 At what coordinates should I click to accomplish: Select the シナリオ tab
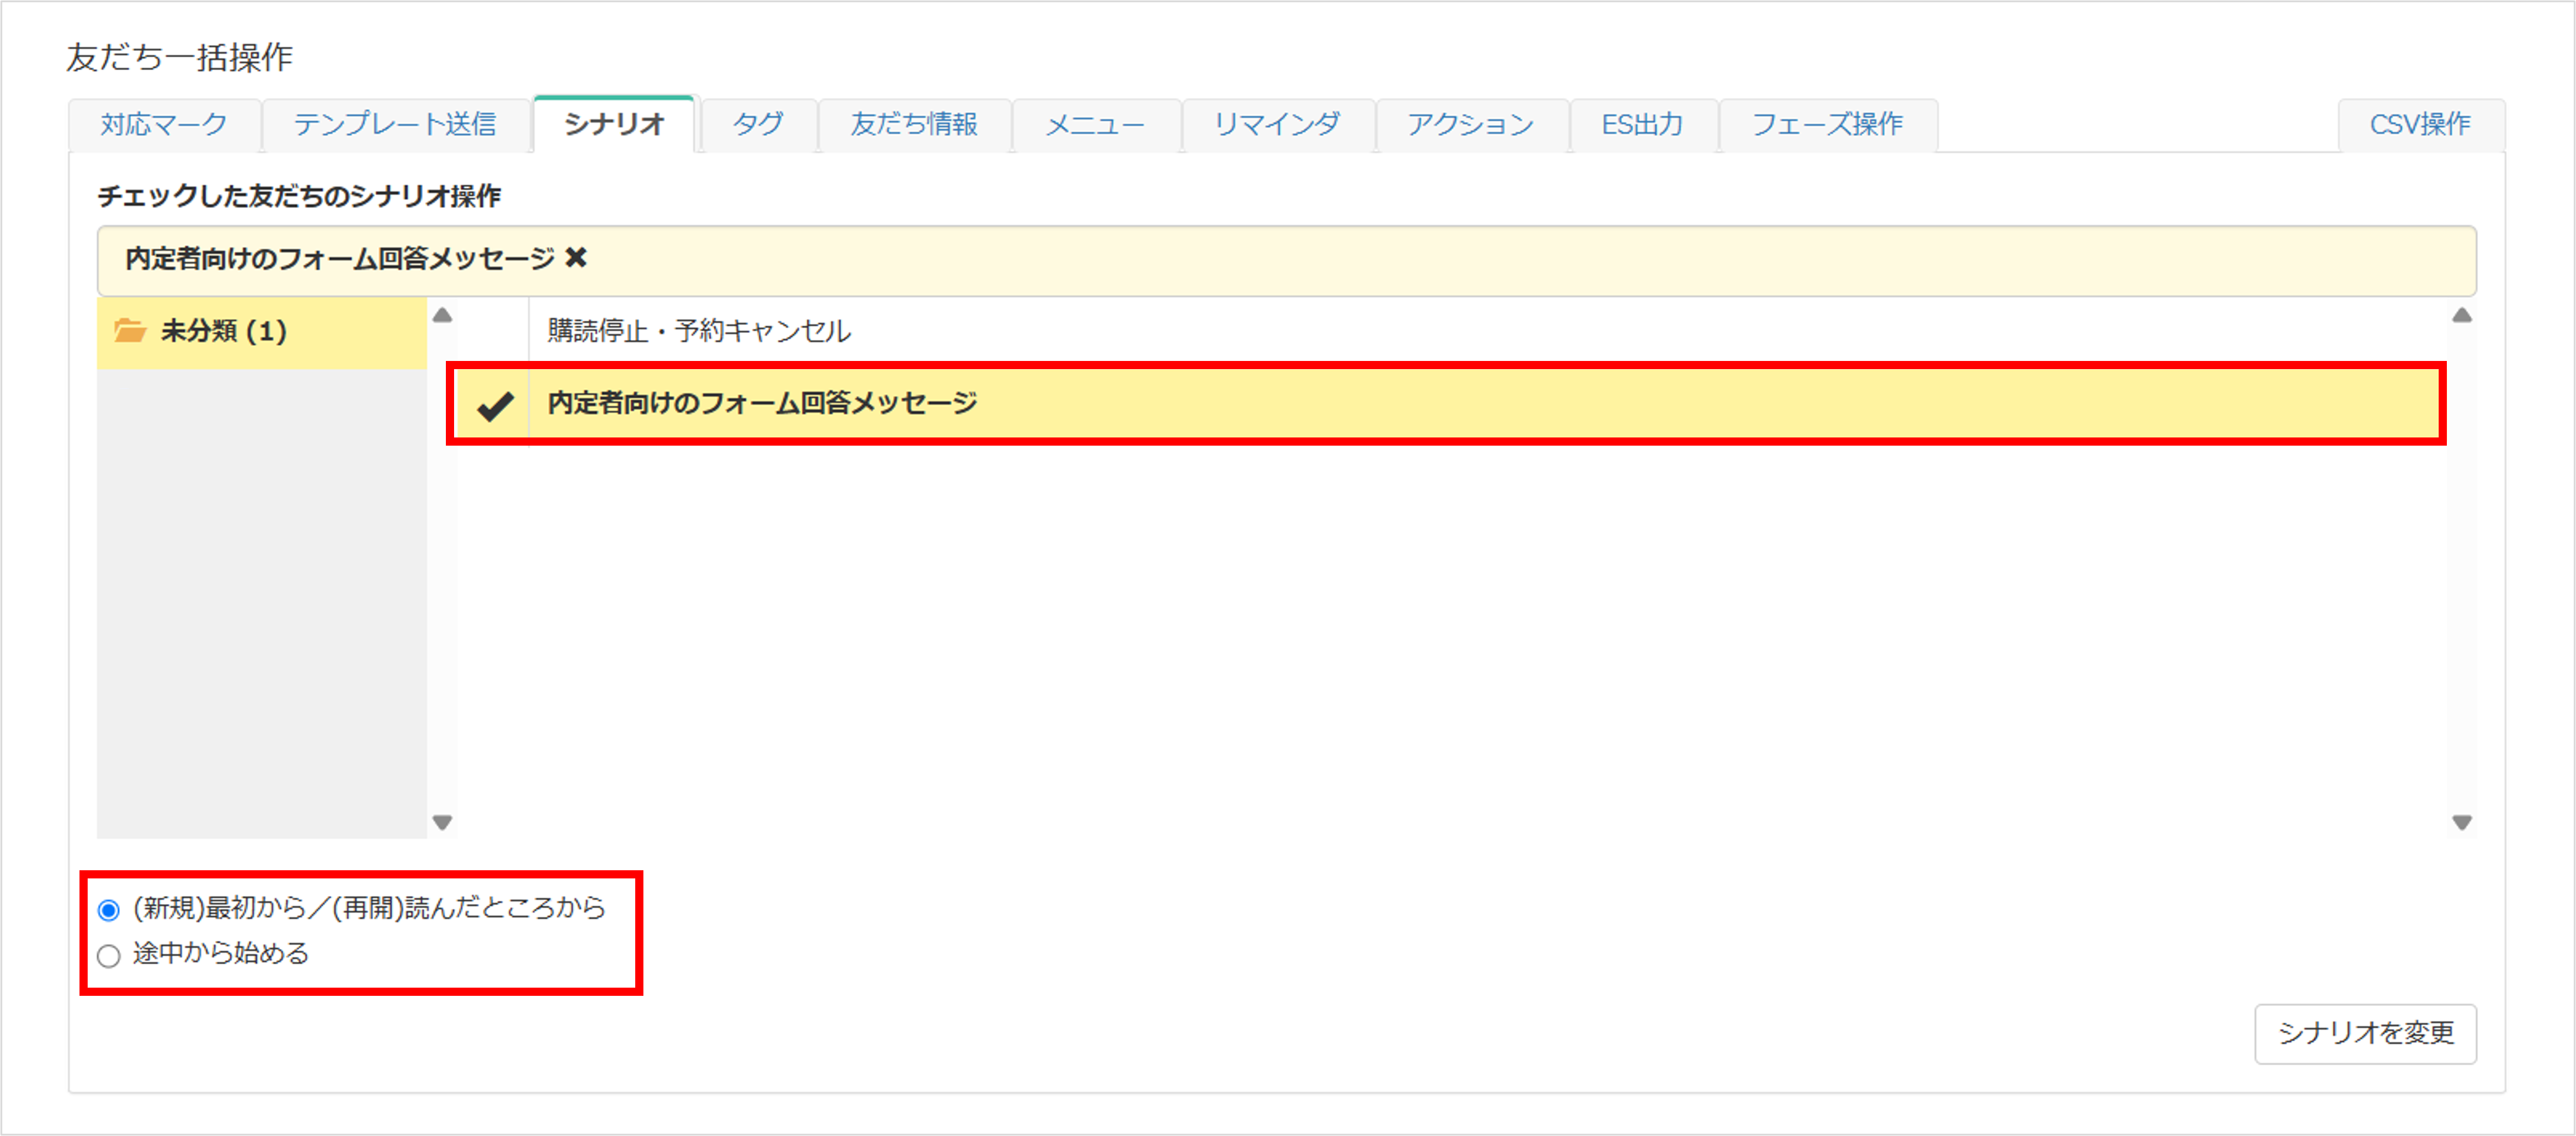pos(614,125)
